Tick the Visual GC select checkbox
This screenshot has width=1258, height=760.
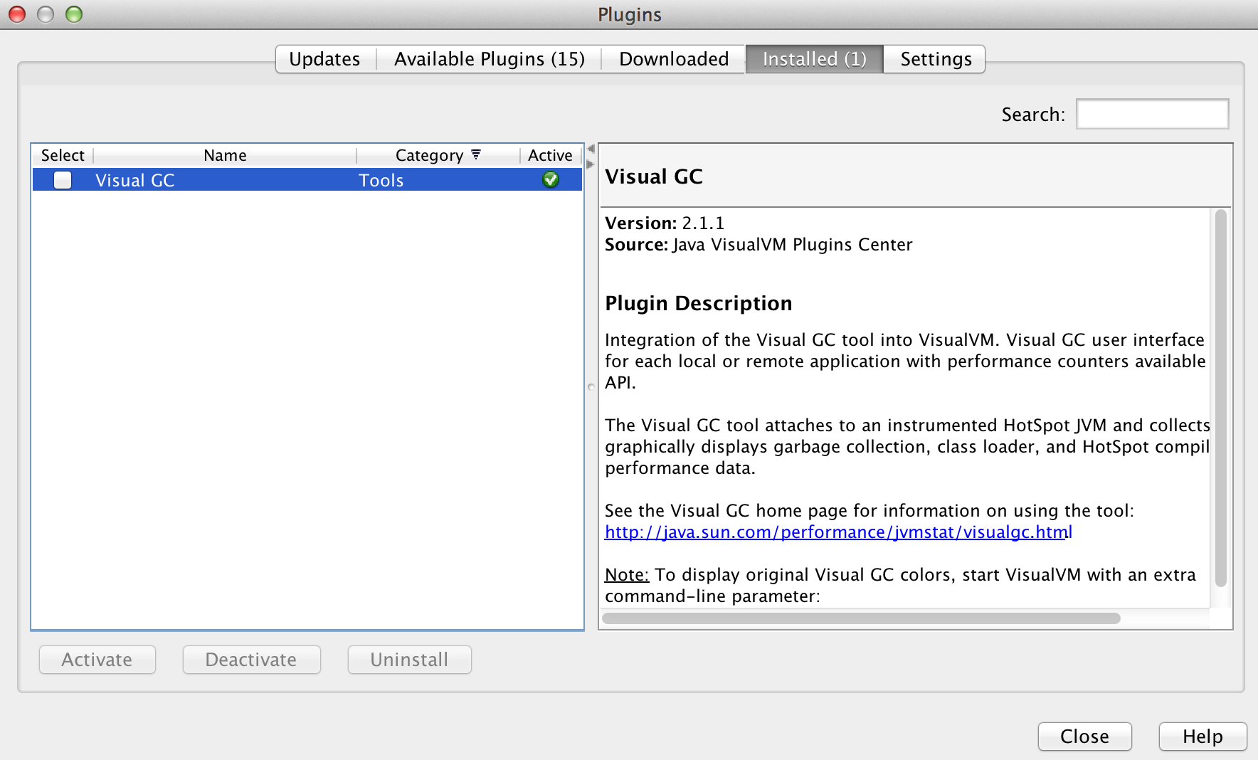point(63,180)
